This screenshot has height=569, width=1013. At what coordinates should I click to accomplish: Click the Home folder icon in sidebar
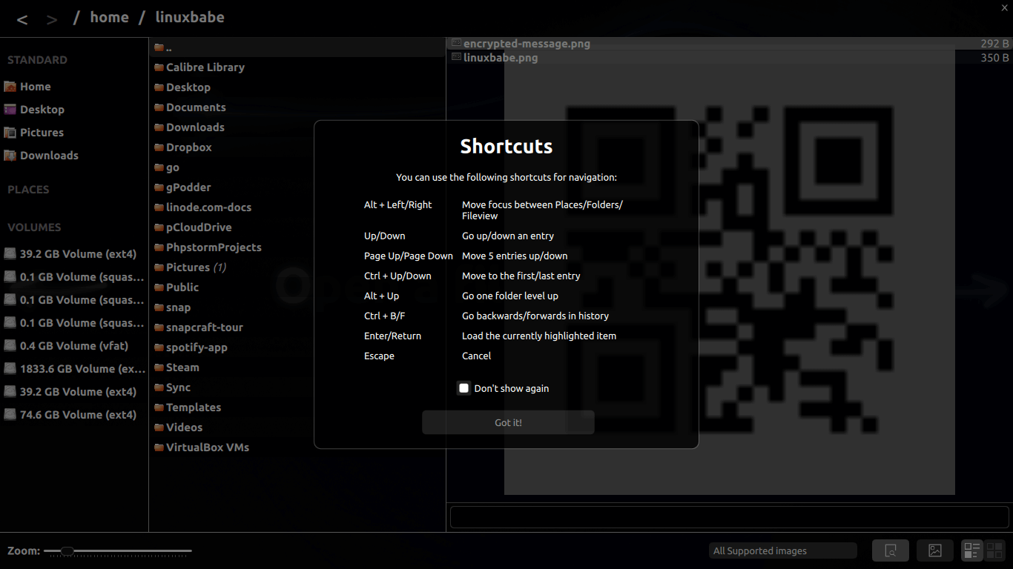coord(10,87)
